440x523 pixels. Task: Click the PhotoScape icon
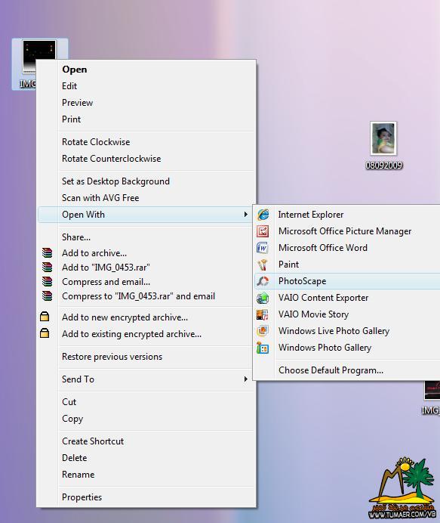click(263, 281)
